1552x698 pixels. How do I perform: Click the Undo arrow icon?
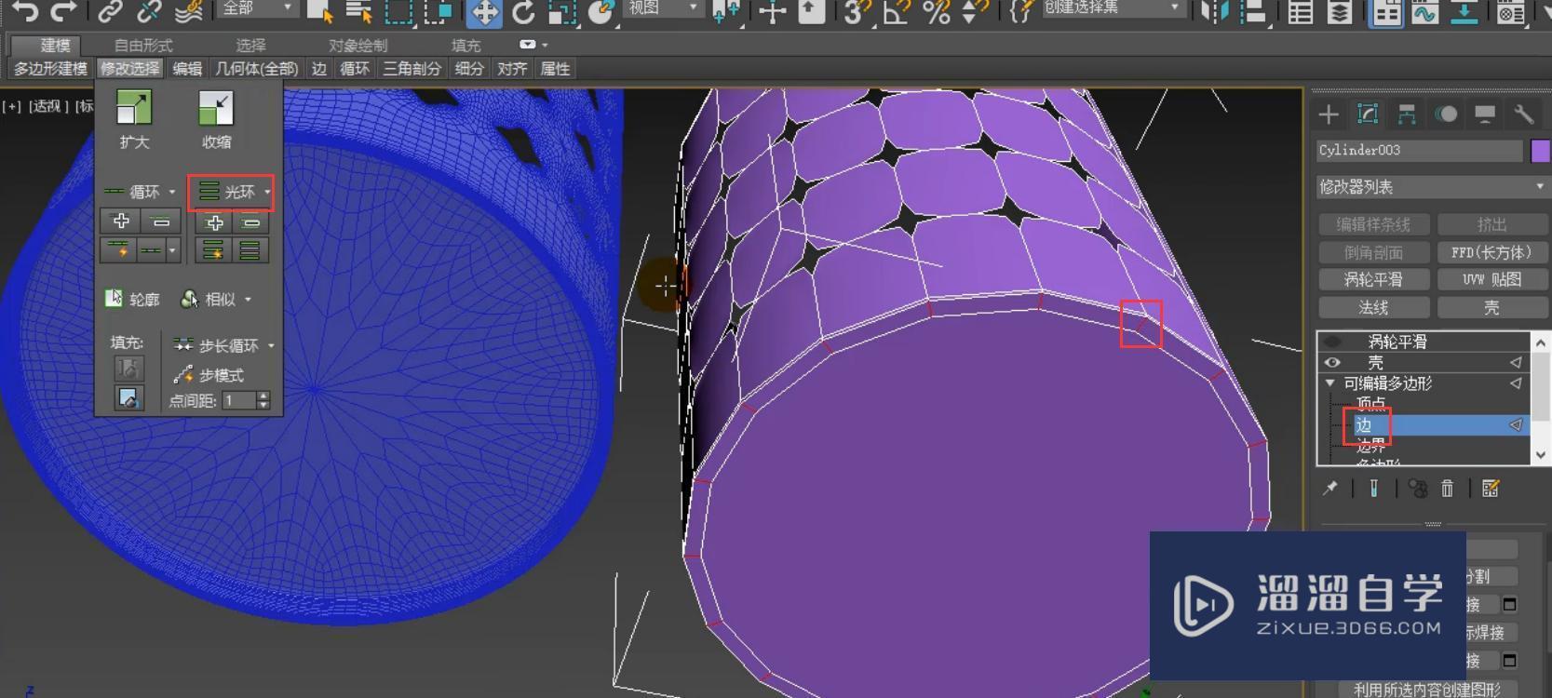[26, 11]
